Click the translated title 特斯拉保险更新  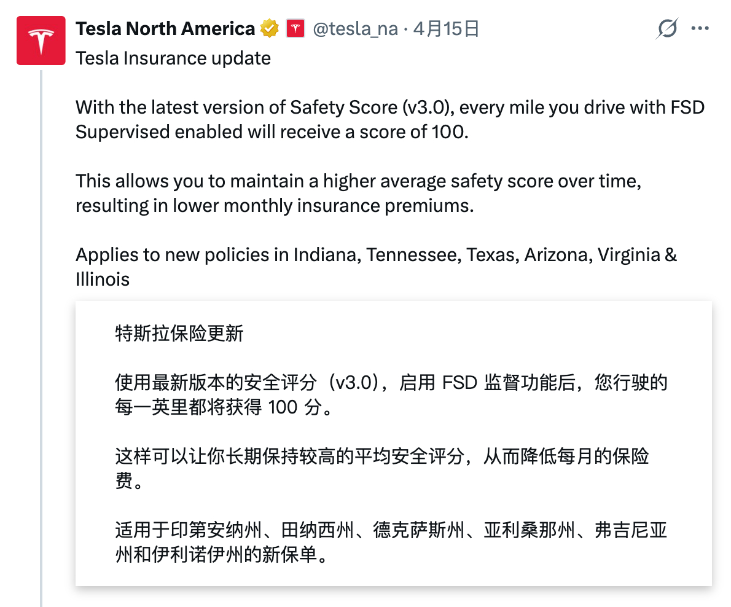coord(179,334)
